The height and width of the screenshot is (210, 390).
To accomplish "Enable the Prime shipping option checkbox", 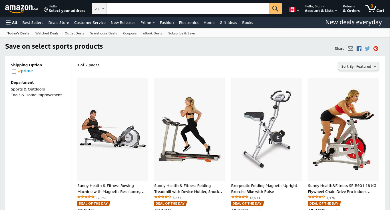I will pos(14,71).
